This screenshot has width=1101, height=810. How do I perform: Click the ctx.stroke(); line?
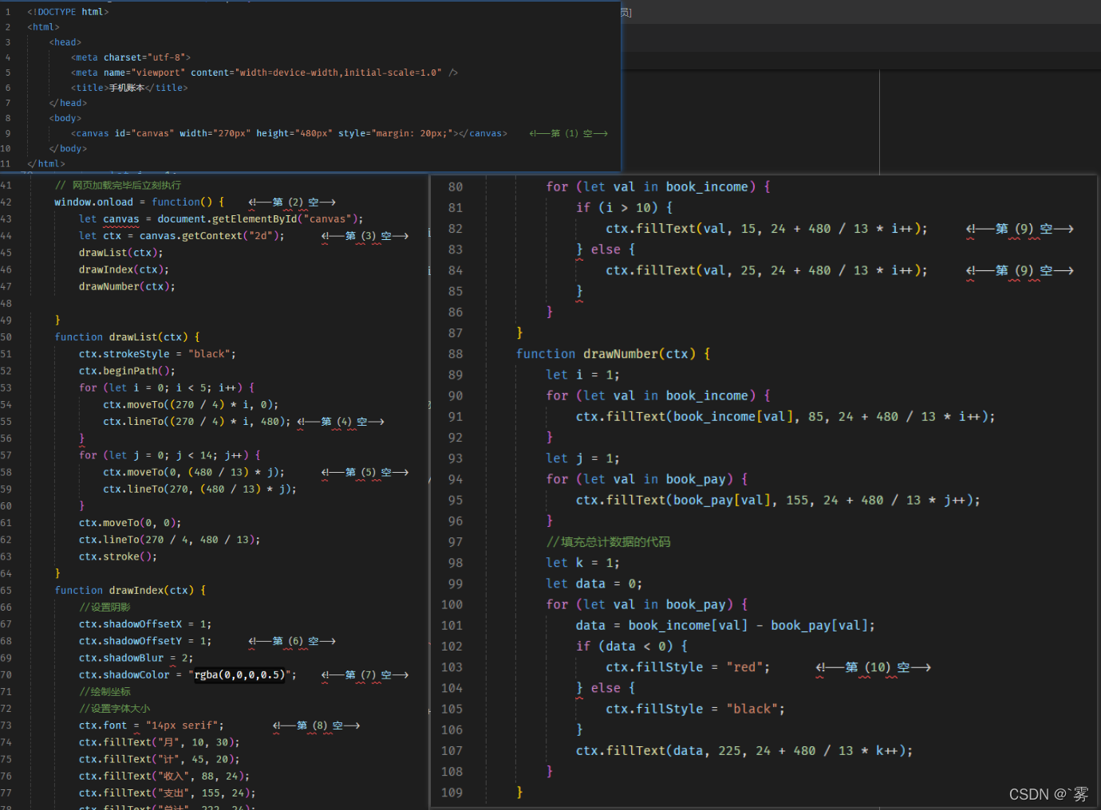[x=118, y=556]
